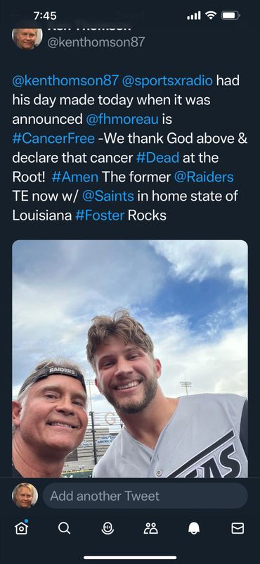Open the @sportsxradio mention

click(x=167, y=80)
